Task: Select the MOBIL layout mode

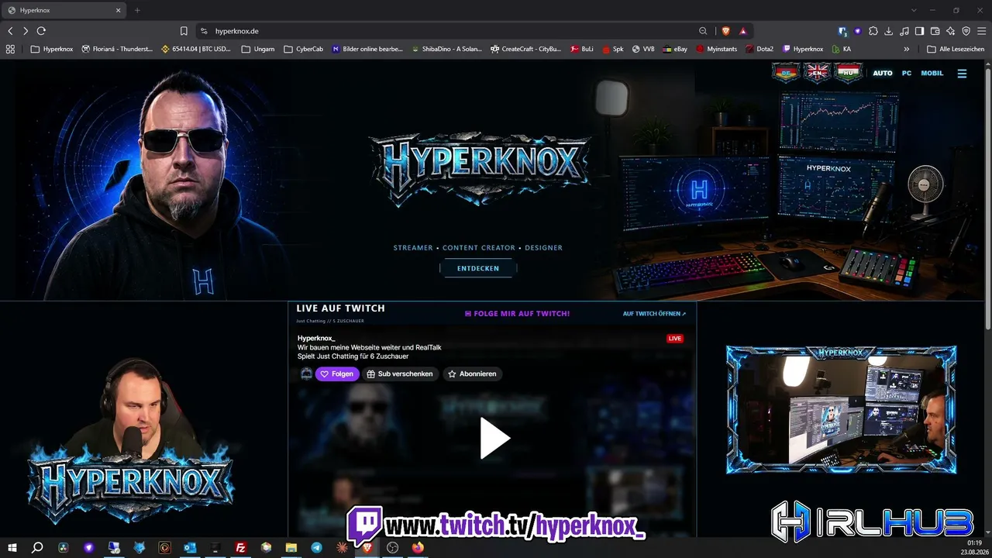Action: pos(932,74)
